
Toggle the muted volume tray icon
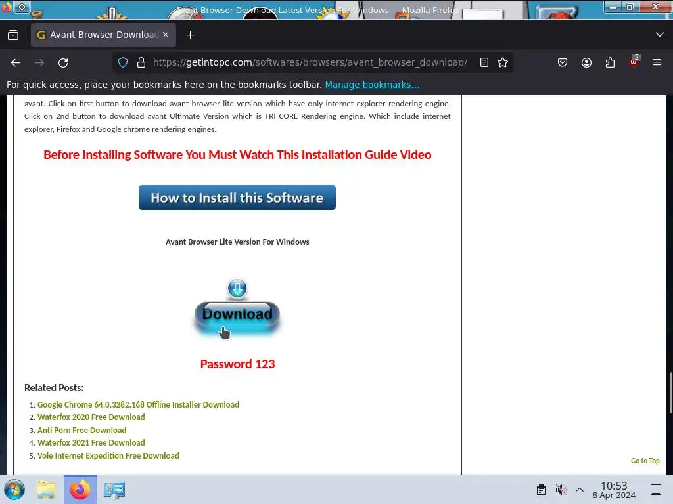coord(561,490)
